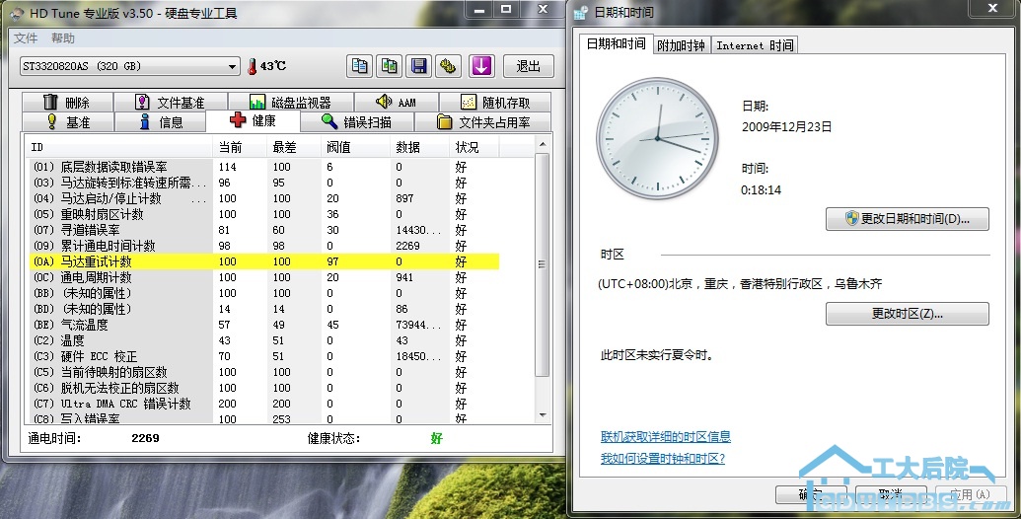Click the 0:18:14 time value
The height and width of the screenshot is (519, 1021).
point(761,190)
